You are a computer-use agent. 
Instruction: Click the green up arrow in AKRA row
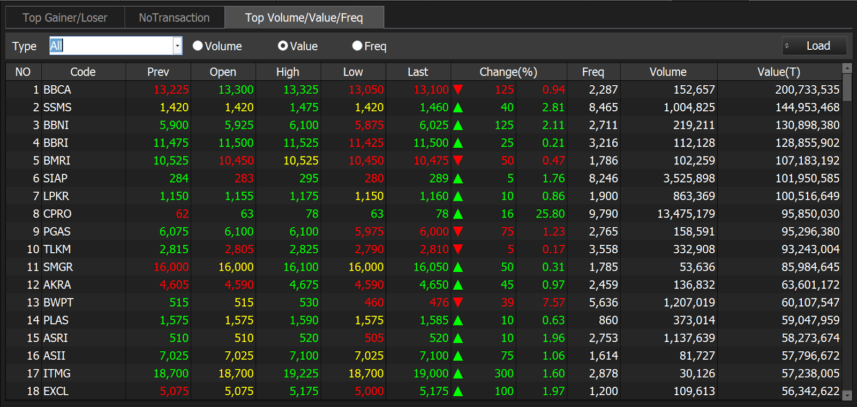point(458,285)
